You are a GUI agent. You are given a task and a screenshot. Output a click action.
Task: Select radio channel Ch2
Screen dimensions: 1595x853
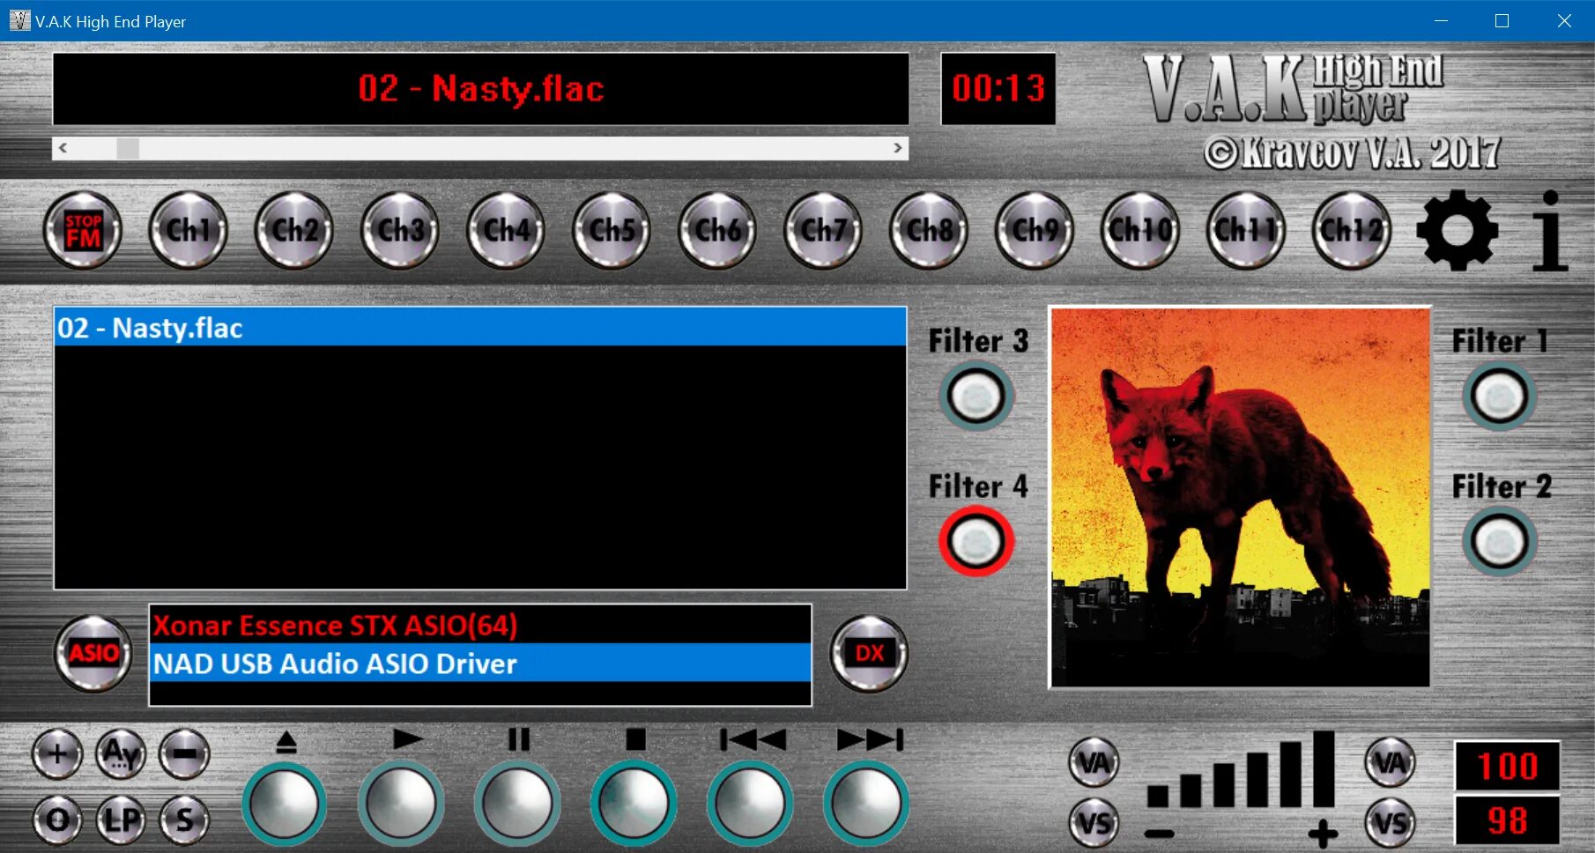tap(294, 231)
